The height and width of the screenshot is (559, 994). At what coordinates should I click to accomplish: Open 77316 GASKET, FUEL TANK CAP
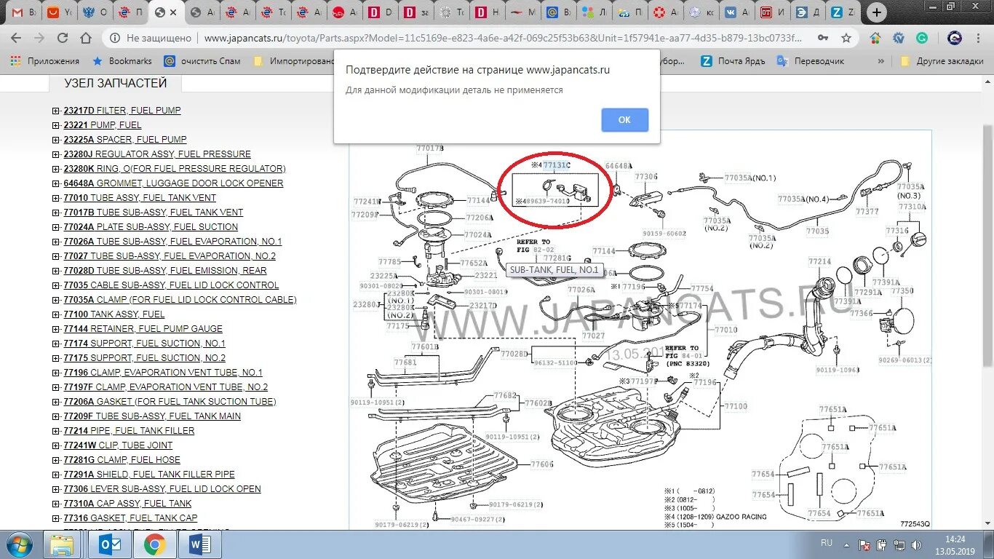coord(130,518)
